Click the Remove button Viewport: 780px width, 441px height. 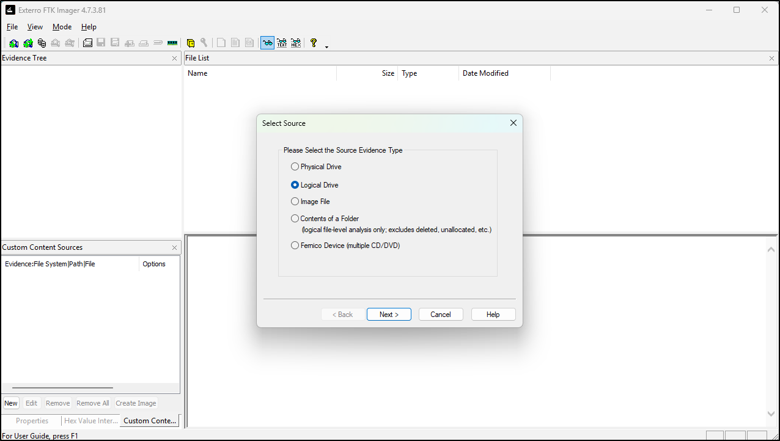[58, 403]
